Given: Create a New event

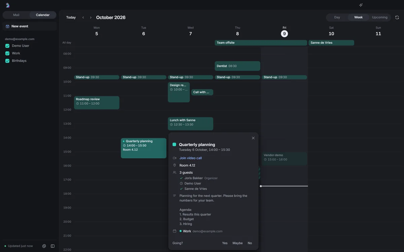Looking at the screenshot, I should pyautogui.click(x=30, y=26).
